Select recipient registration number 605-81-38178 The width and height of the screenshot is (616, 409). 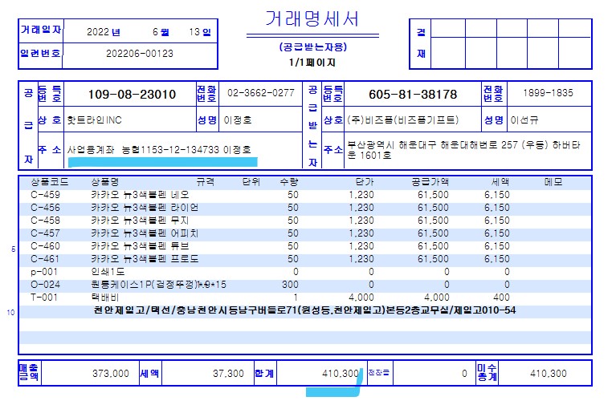pos(412,95)
